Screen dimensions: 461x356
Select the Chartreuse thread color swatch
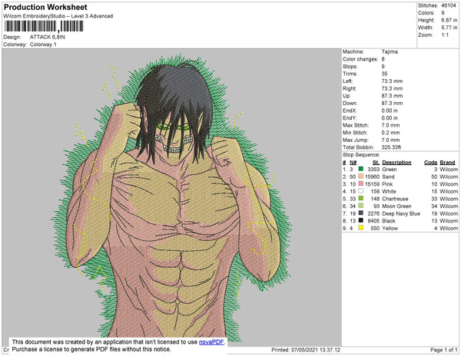[361, 199]
